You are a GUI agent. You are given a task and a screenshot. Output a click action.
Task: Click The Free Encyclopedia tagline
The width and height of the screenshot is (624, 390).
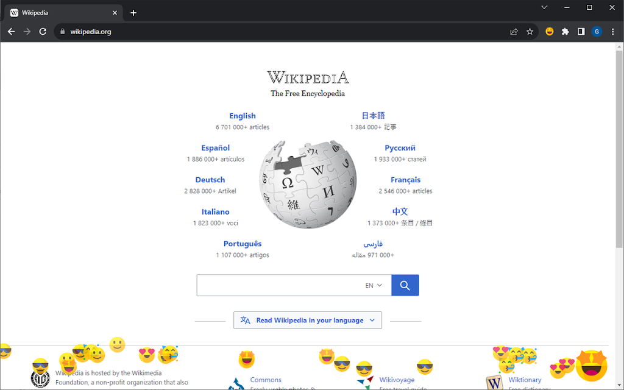308,93
